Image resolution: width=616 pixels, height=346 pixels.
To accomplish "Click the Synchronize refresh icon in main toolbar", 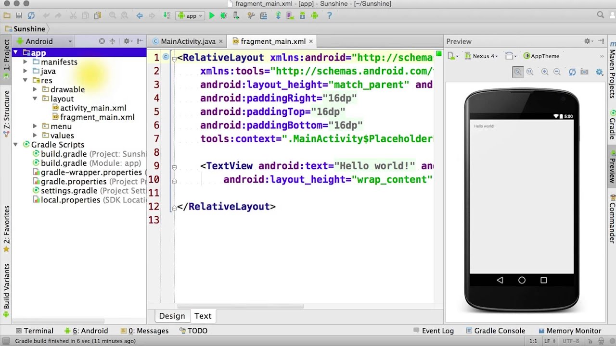I will click(31, 16).
